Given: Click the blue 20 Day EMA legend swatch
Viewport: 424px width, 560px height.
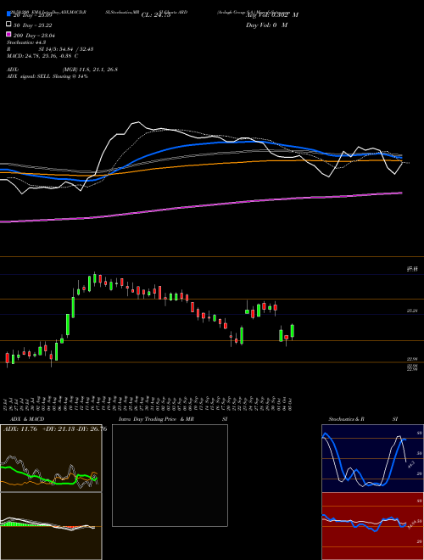Looking at the screenshot, I should 8,14.
